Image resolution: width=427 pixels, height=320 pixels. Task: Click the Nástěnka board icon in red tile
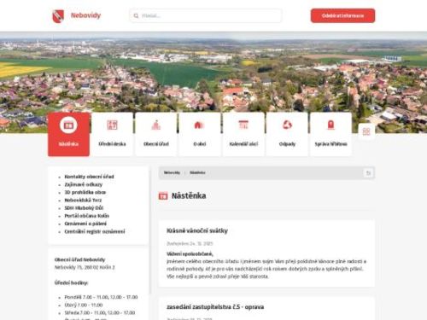point(68,125)
